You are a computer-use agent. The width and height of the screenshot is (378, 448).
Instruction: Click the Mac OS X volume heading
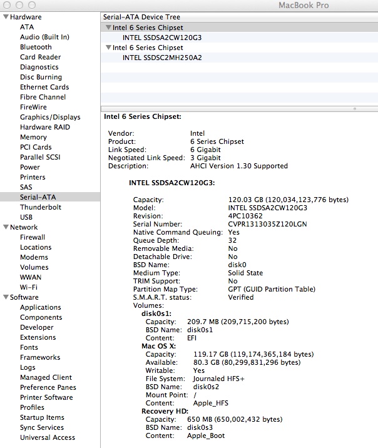point(158,346)
